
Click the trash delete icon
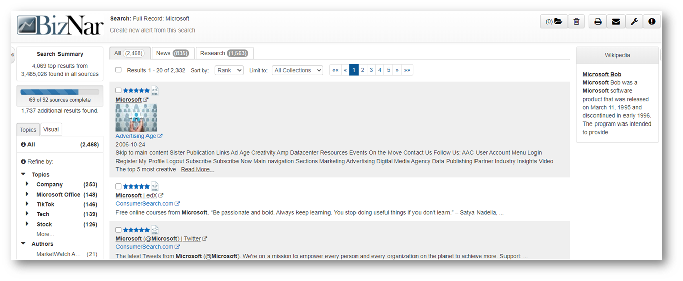click(576, 22)
